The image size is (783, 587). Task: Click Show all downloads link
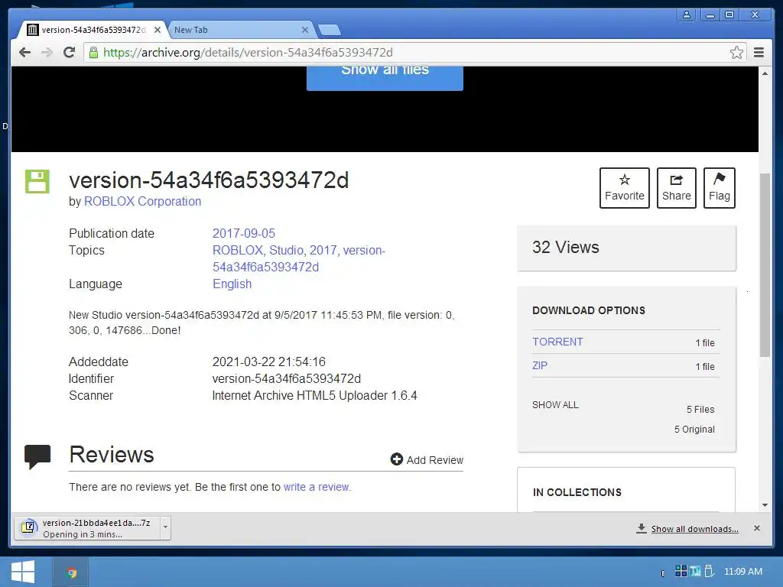point(694,529)
